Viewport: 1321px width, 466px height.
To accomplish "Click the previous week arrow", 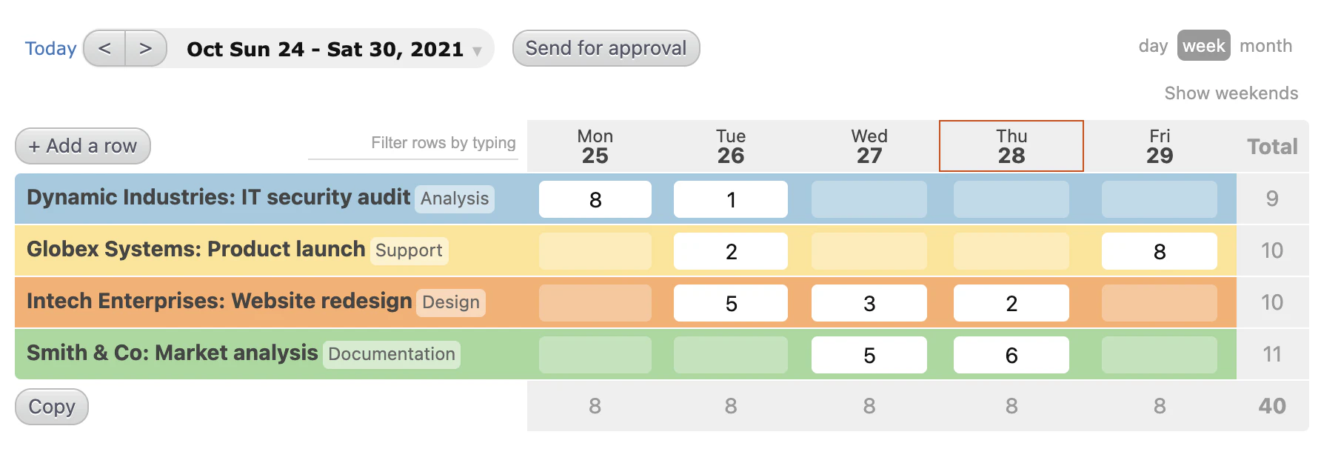I will pos(104,47).
